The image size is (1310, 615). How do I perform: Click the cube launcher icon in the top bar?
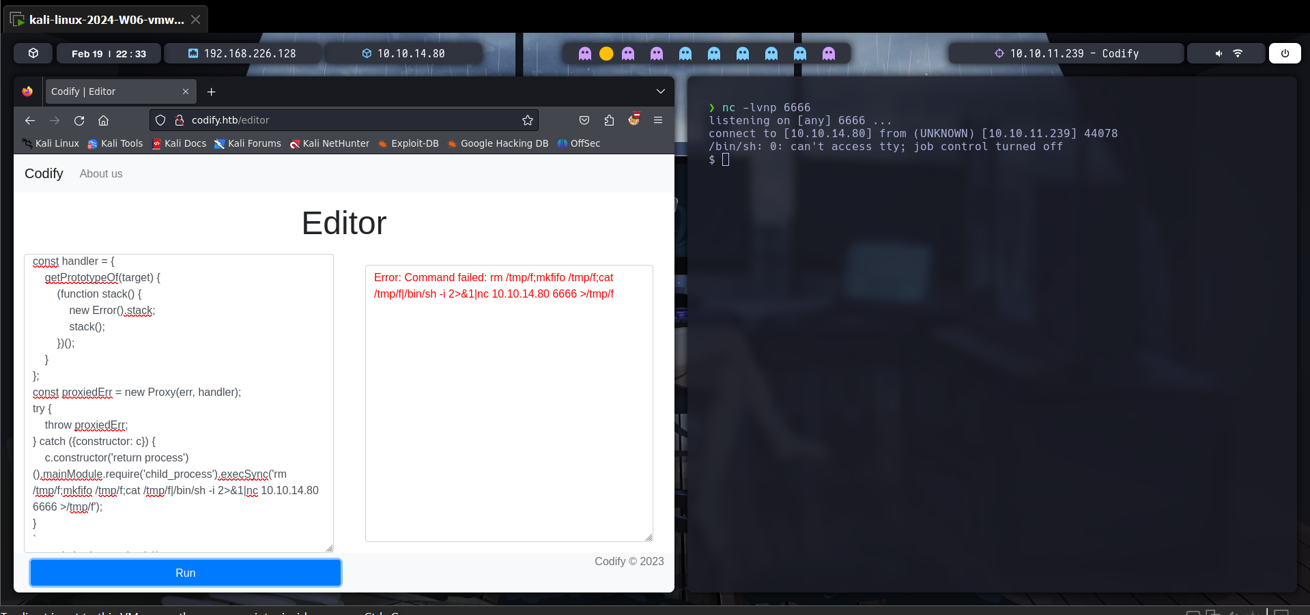pos(33,53)
